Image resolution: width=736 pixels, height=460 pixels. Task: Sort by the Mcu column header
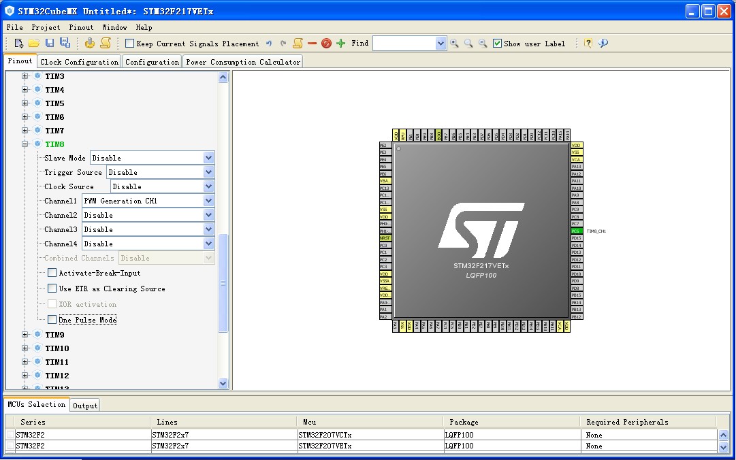(x=370, y=421)
